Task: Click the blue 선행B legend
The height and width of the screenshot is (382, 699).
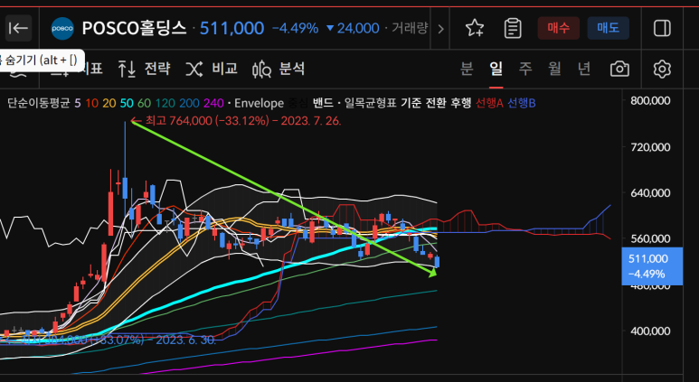Action: [522, 103]
